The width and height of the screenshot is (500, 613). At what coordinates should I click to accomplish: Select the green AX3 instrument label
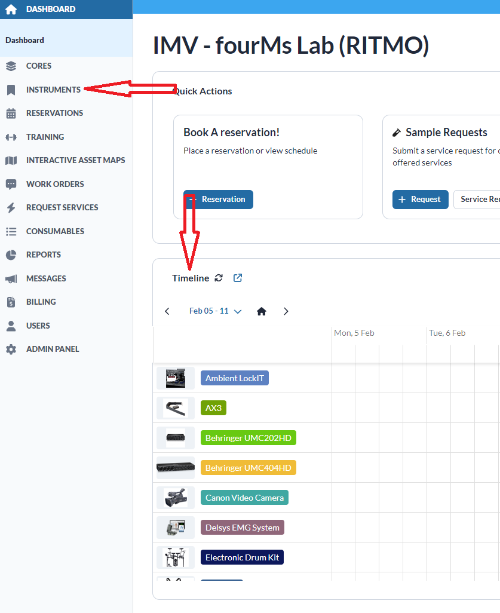[x=213, y=408]
